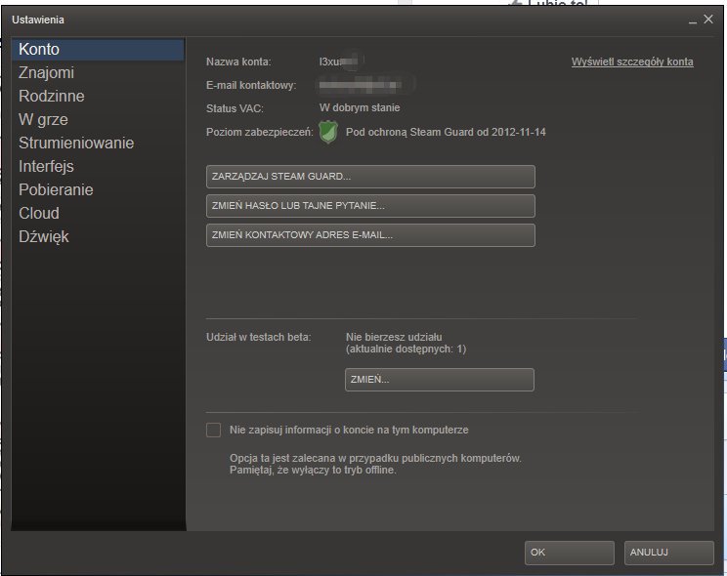727x576 pixels.
Task: Click the green Steam Guard shield icon
Action: [x=328, y=132]
